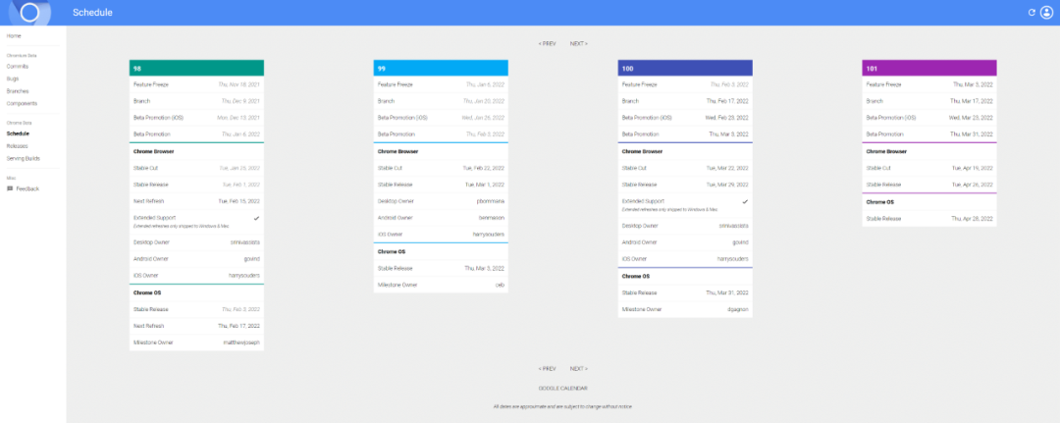Screen dimensions: 1060x423
Task: Click the top NEXT button
Action: [578, 43]
